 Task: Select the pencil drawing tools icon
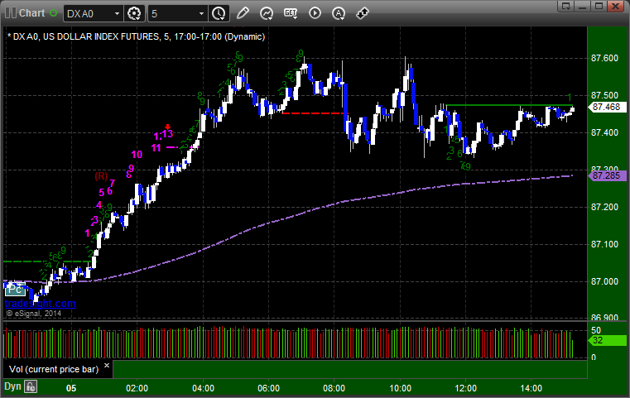click(243, 13)
